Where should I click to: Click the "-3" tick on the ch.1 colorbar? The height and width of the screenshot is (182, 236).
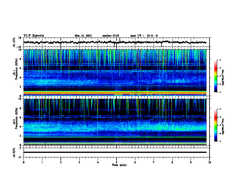(220, 60)
